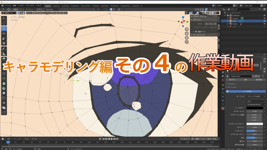This screenshot has width=267, height=150.
Task: Open the ファイル menu
Action: [8, 6]
